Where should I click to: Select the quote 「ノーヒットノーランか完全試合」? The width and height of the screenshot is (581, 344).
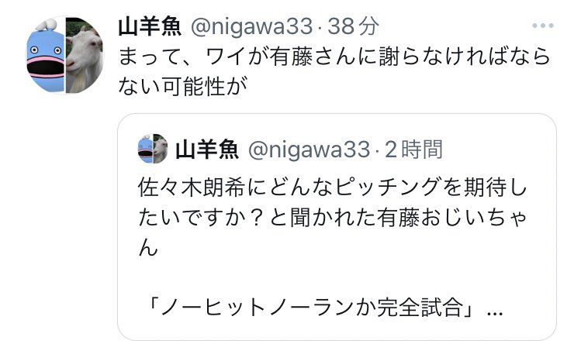tap(312, 308)
